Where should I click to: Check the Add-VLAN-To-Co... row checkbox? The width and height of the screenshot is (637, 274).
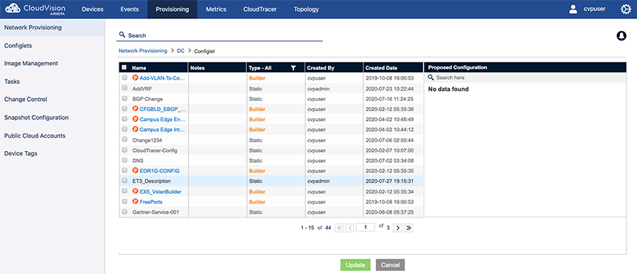125,78
